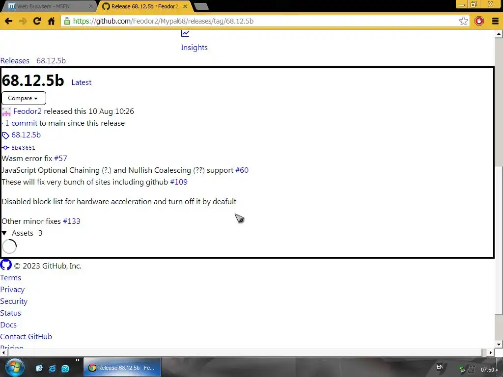Screen dimensions: 503x377
Task: Open the Compare dropdown
Action: (x=24, y=98)
